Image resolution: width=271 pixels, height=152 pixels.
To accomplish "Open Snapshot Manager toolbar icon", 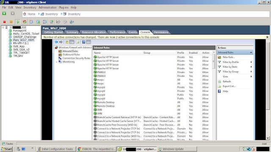I will click(45, 22).
